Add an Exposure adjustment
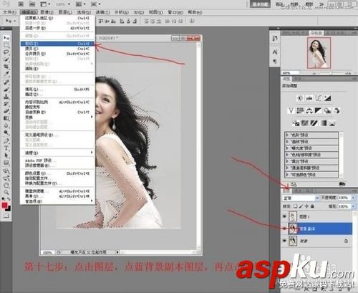 tap(327, 98)
